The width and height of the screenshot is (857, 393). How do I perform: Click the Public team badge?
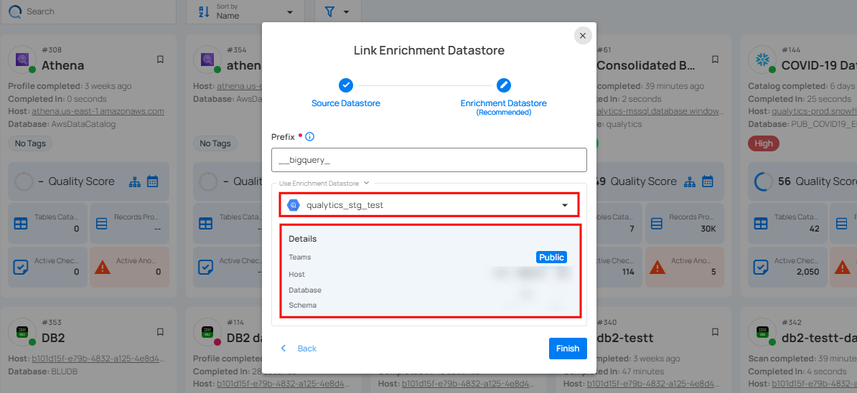pos(551,257)
